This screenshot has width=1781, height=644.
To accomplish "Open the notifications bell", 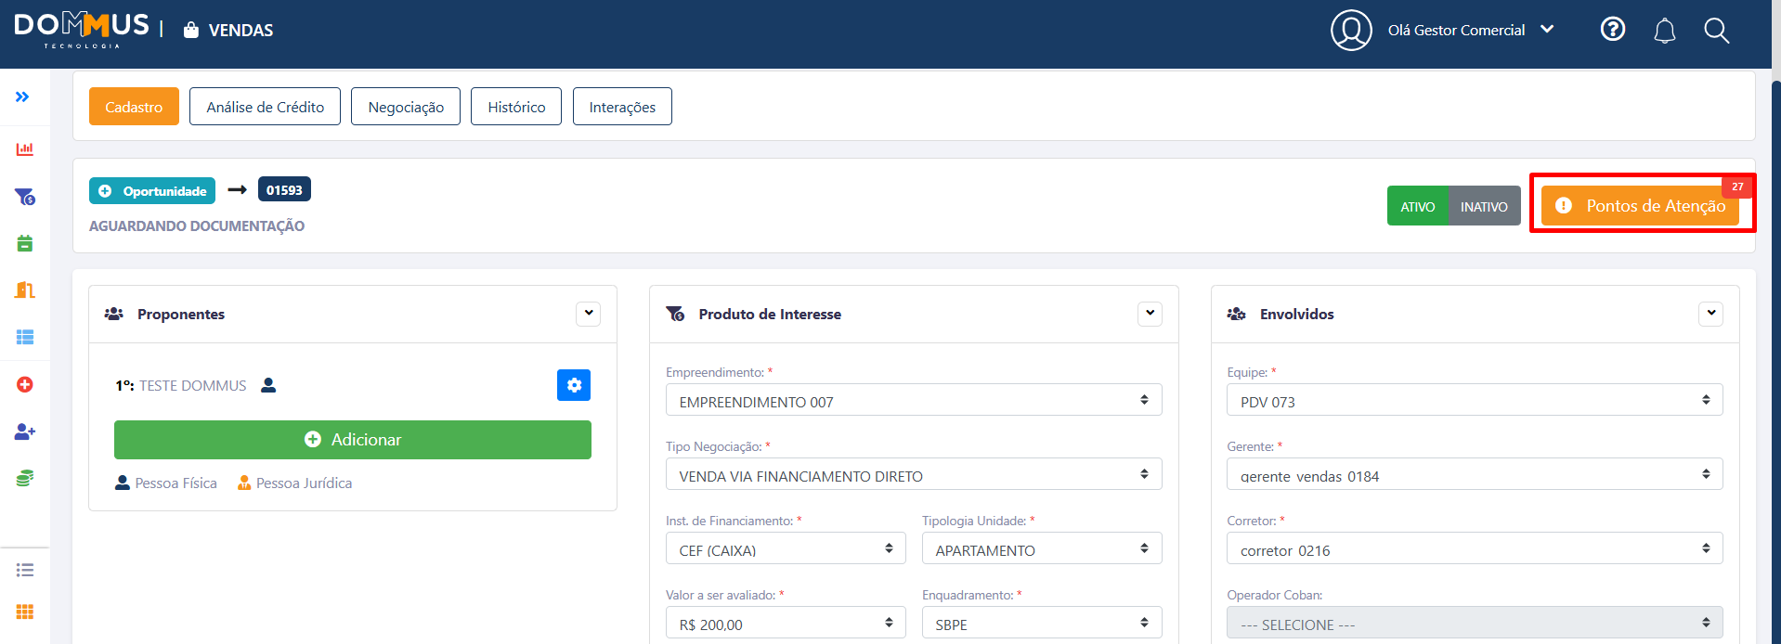I will pyautogui.click(x=1664, y=31).
